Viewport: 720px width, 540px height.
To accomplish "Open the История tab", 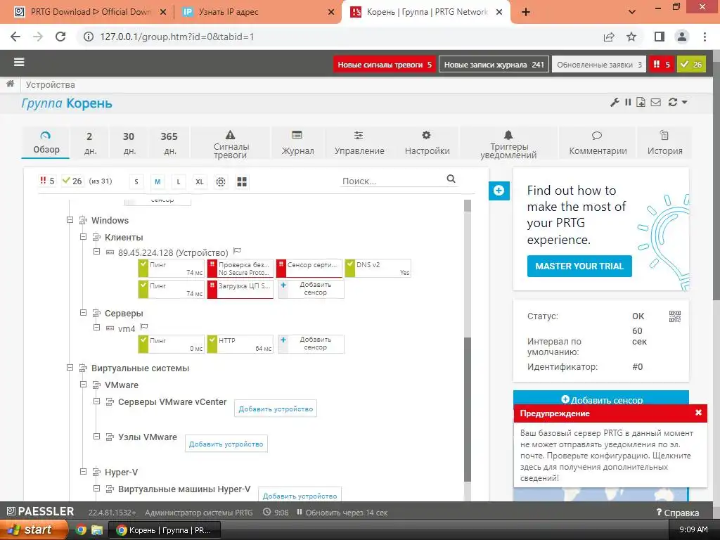I will click(664, 143).
